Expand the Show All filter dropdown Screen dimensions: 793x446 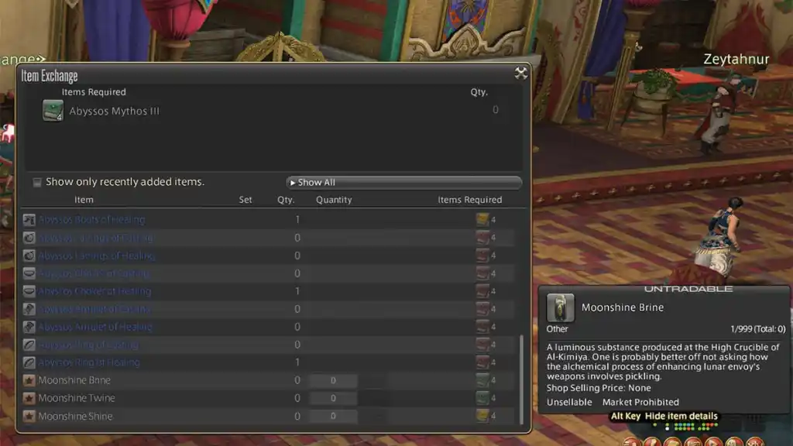point(403,182)
